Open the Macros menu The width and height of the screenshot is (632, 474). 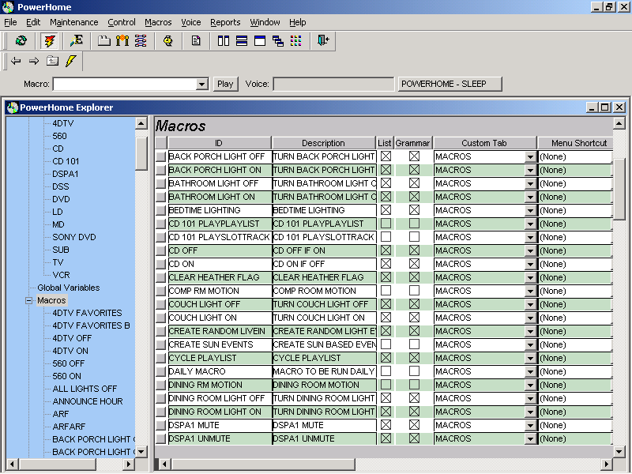pyautogui.click(x=158, y=22)
